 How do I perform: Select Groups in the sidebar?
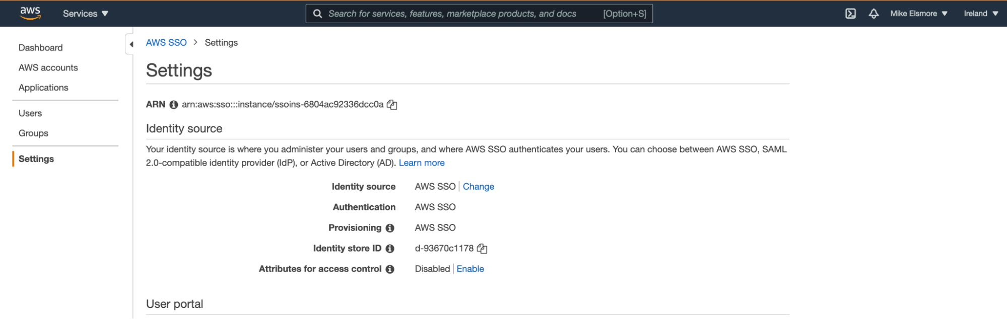[x=33, y=133]
